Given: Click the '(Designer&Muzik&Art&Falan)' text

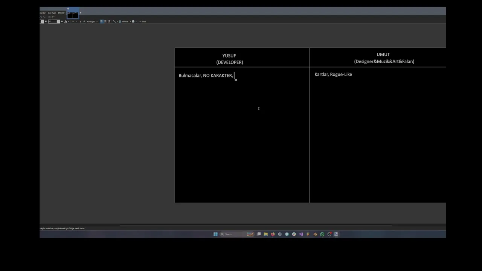Looking at the screenshot, I should click(384, 61).
